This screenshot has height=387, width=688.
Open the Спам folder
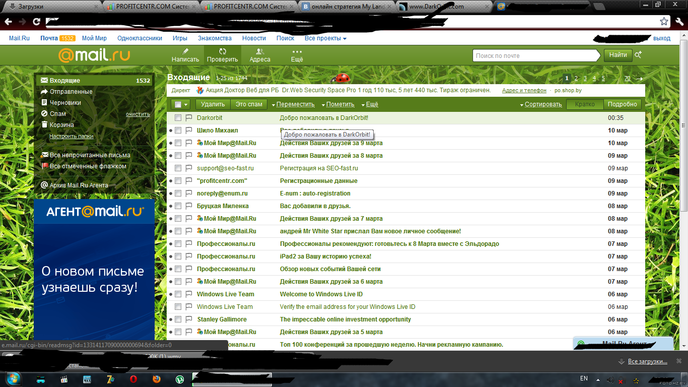[58, 114]
